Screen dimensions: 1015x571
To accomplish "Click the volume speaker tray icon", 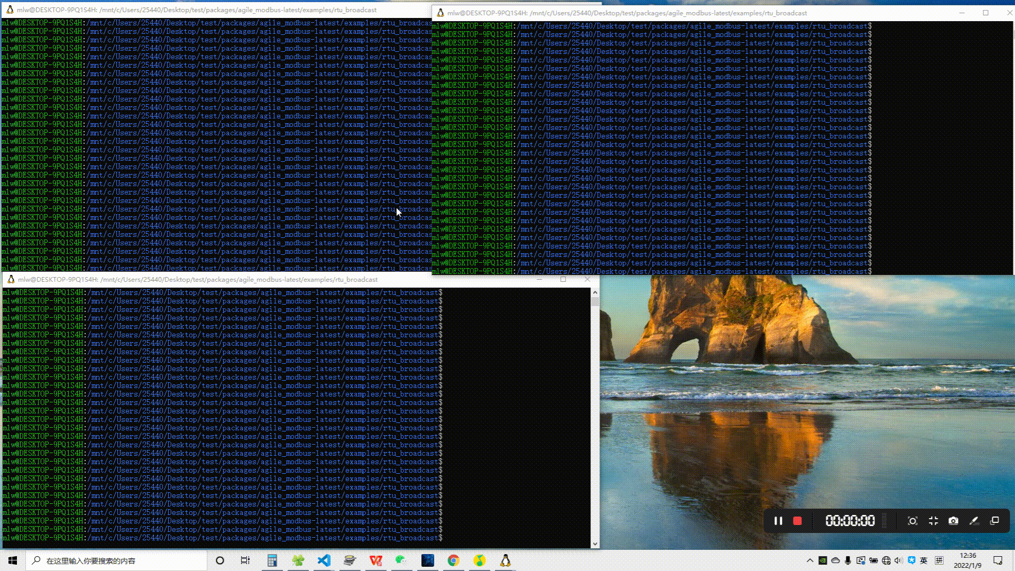I will pos(898,560).
